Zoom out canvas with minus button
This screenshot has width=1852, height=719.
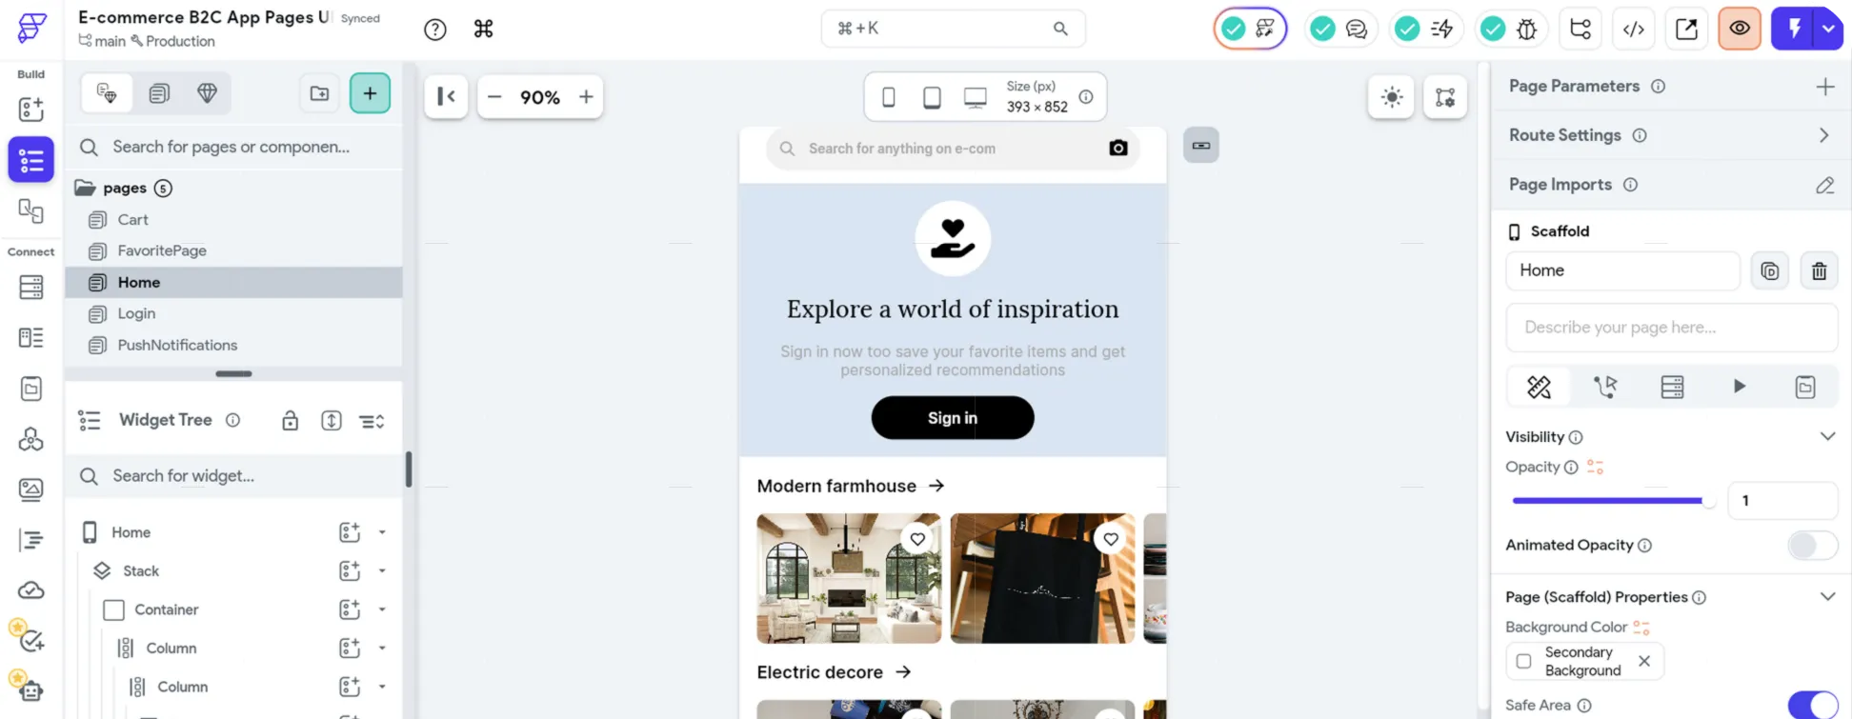pos(494,97)
